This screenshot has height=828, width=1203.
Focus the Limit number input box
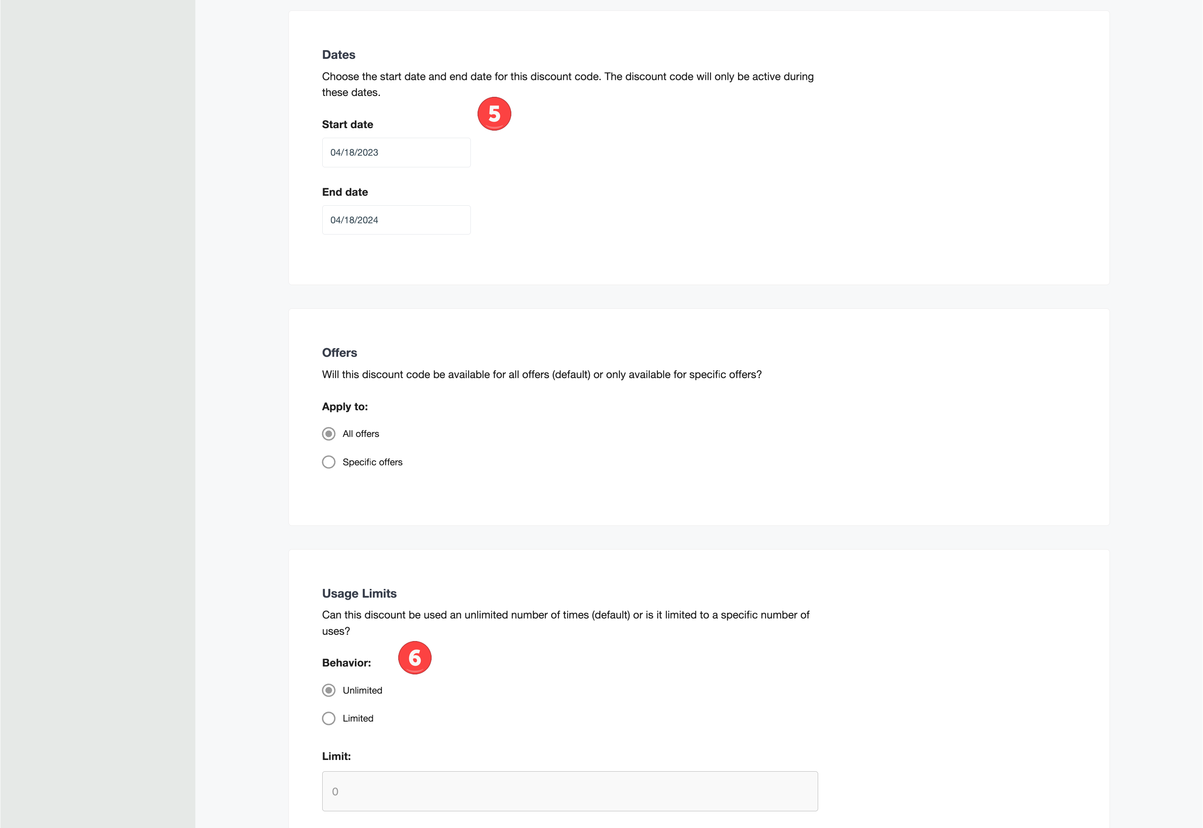pos(570,791)
